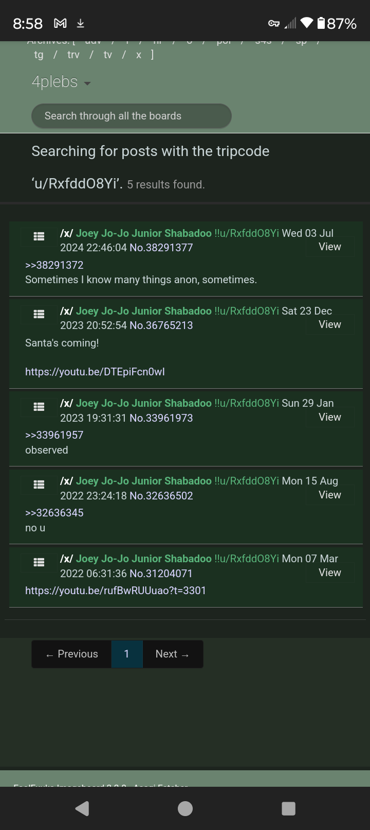Focus the Search through all boards field
The height and width of the screenshot is (830, 370).
click(132, 116)
